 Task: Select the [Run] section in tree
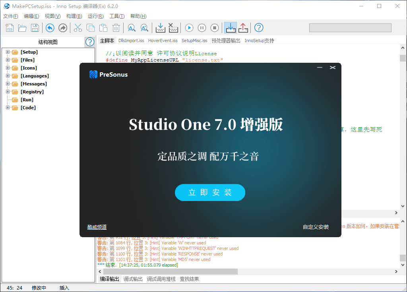coord(27,100)
